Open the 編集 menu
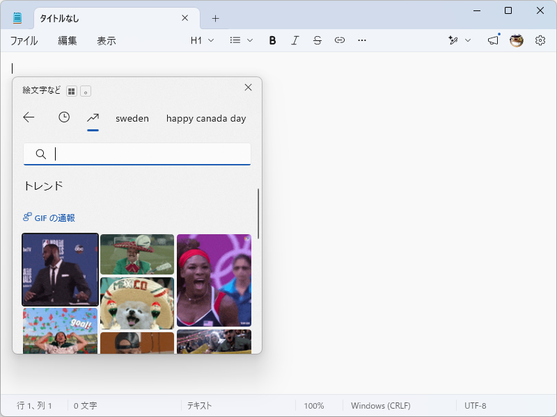The image size is (557, 417). pyautogui.click(x=67, y=41)
